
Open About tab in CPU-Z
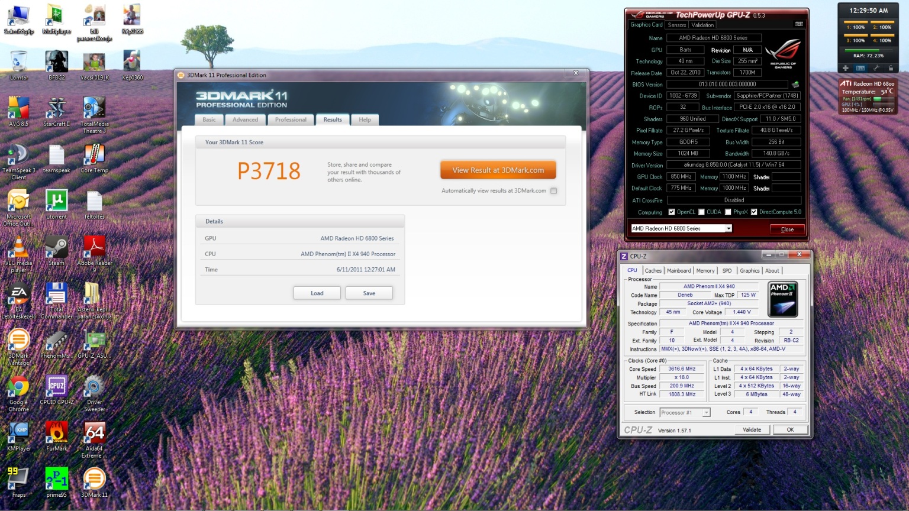pyautogui.click(x=772, y=271)
